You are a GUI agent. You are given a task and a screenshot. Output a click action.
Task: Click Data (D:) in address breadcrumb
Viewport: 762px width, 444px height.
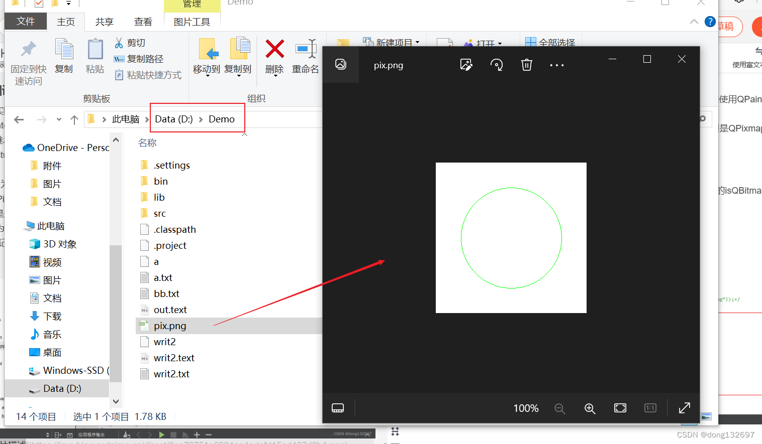tap(174, 119)
